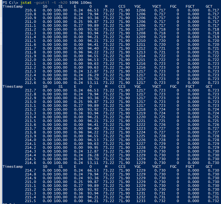Select timestamp 212.6

pos(30,83)
